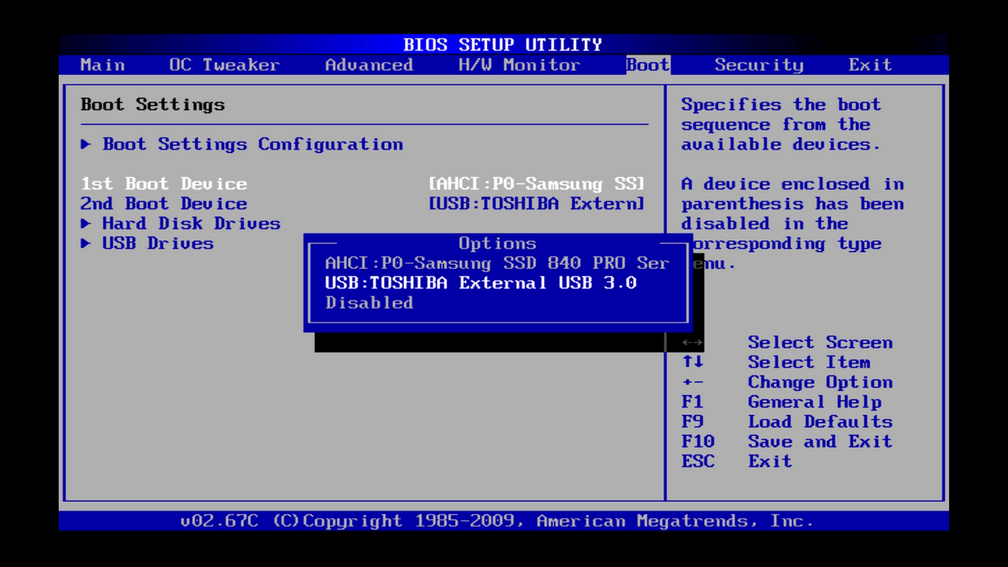Click the Options popup title bar
This screenshot has width=1008, height=567.
[497, 243]
